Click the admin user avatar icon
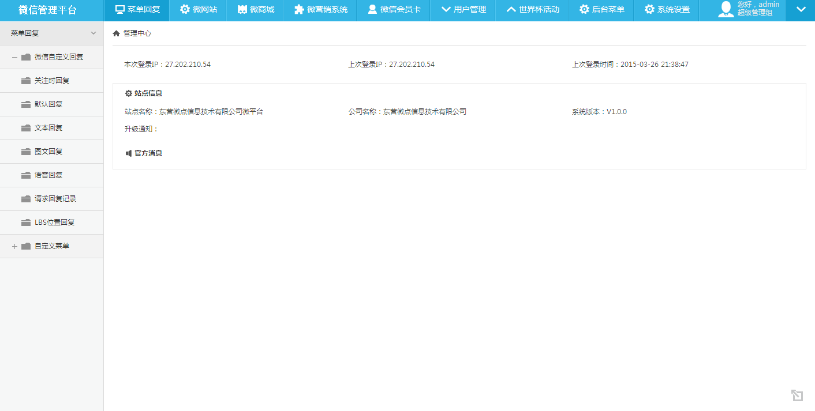 [x=726, y=9]
